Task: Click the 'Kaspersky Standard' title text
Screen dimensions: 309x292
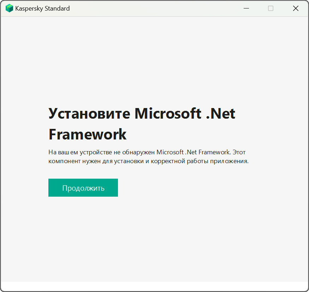Action: 42,8
